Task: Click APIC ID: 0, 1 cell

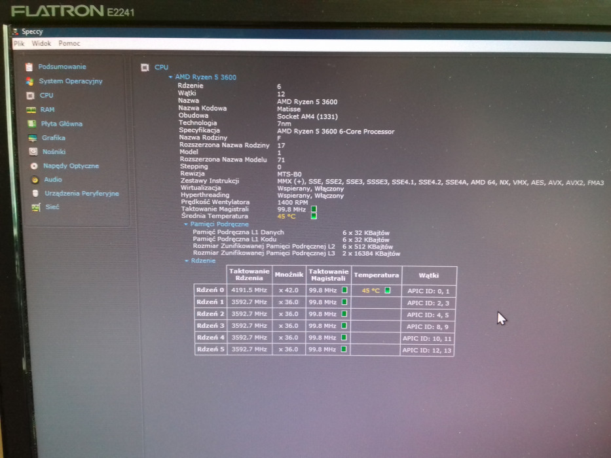Action: click(x=428, y=291)
